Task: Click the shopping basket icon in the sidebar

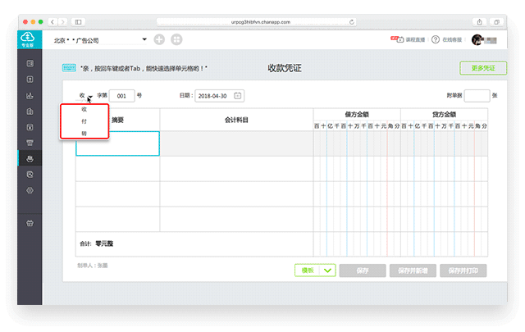Action: pos(30,222)
